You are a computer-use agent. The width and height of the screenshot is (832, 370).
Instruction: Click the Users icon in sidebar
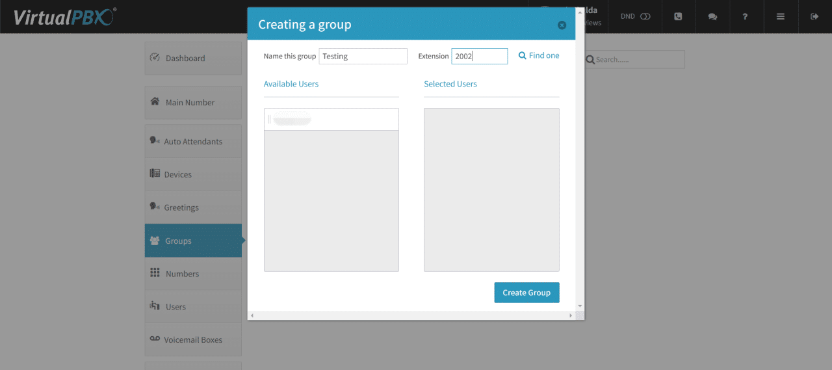tap(155, 306)
